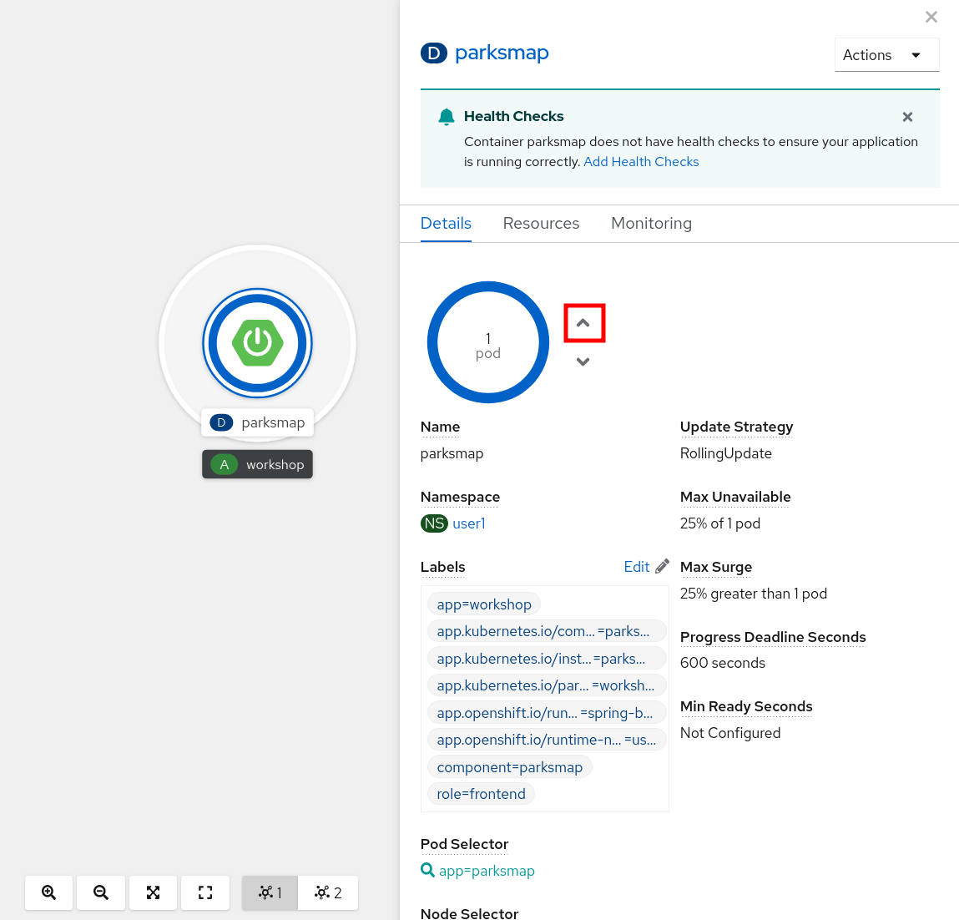
Task: Click the reset view icon
Action: [205, 892]
